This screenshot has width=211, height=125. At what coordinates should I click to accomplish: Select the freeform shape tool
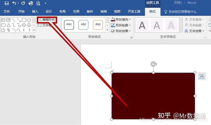tap(3, 30)
